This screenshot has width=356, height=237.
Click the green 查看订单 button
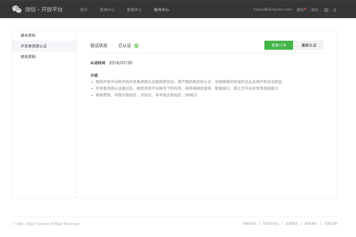pos(278,45)
